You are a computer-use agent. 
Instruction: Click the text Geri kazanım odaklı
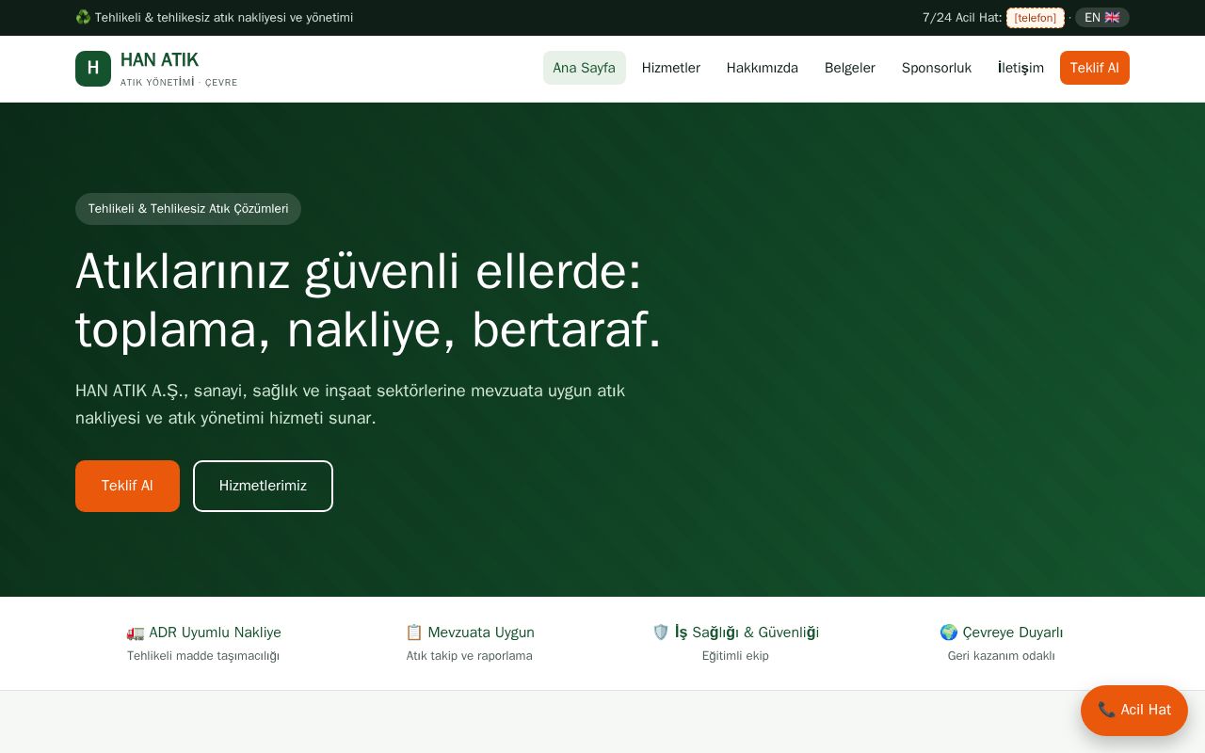point(1002,656)
